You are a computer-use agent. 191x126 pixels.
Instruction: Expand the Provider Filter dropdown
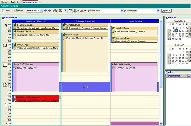122,11
